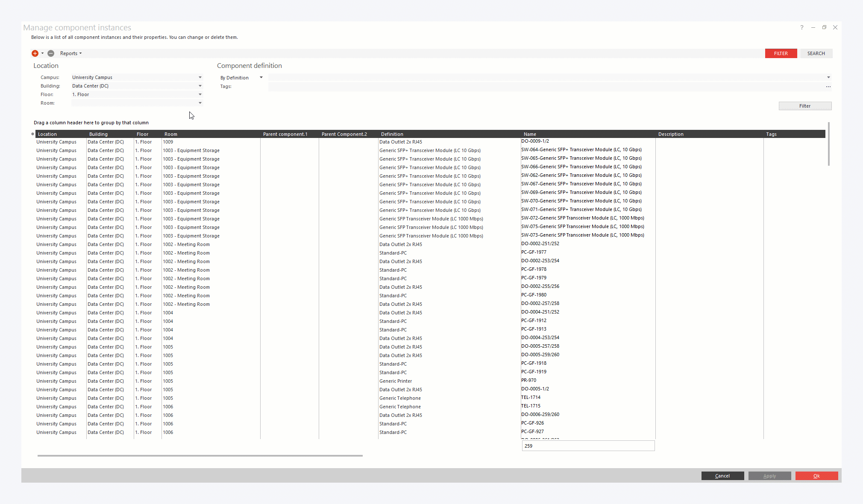Close the Manage component instances dialog
Screen dimensions: 863x504
tap(835, 27)
